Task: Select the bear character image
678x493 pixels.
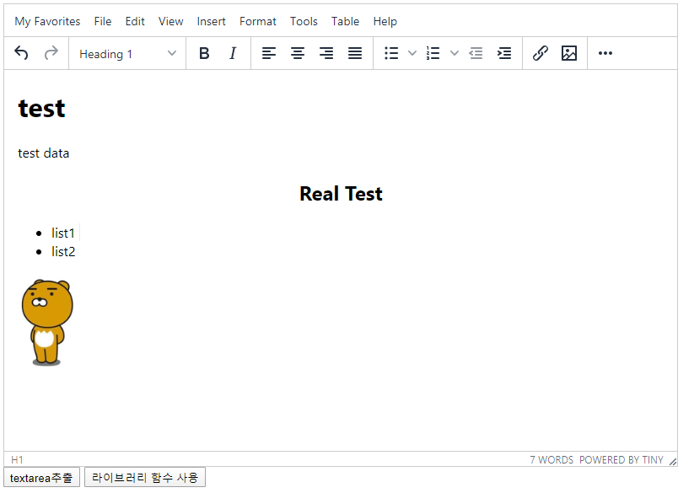Action: (47, 322)
